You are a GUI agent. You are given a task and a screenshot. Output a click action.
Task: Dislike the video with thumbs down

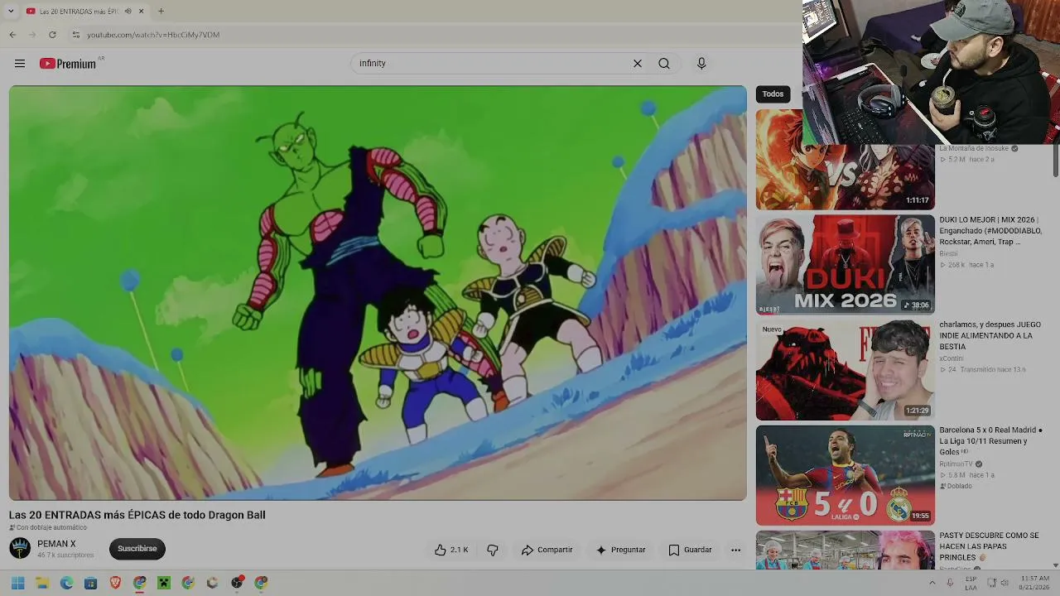click(x=493, y=550)
